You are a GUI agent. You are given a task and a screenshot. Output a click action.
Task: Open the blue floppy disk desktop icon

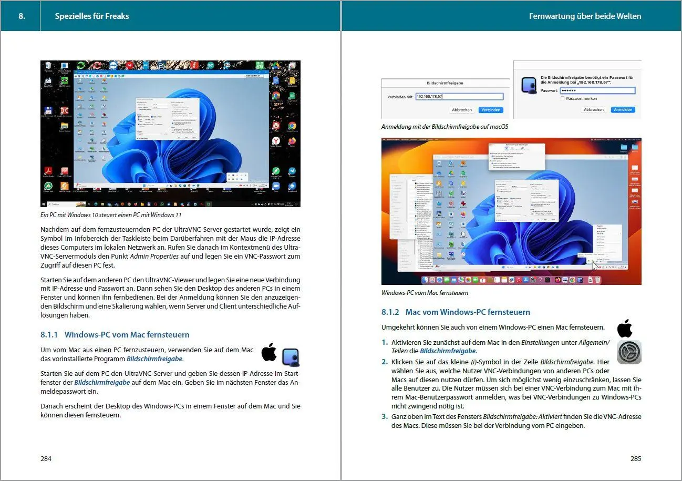tap(48, 110)
